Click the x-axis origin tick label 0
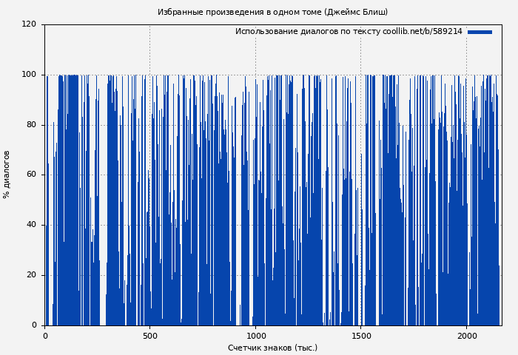The image size is (518, 355). (x=45, y=336)
